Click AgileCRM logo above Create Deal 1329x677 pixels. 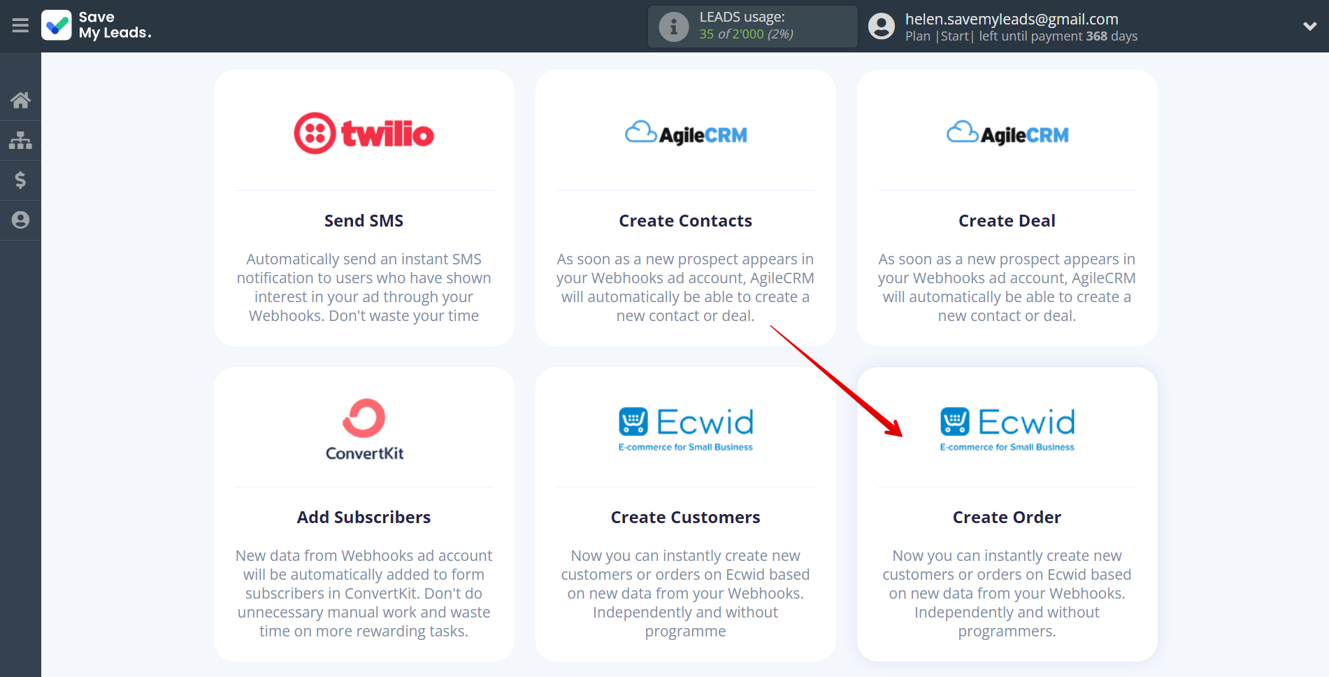pos(1007,133)
